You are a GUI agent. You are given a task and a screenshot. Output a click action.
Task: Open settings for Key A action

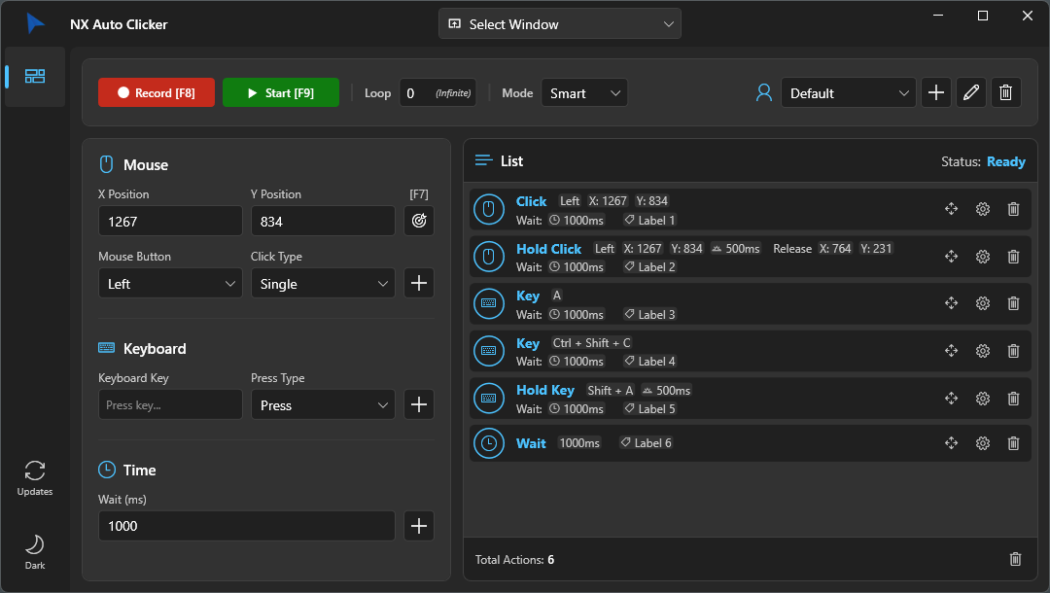[982, 303]
